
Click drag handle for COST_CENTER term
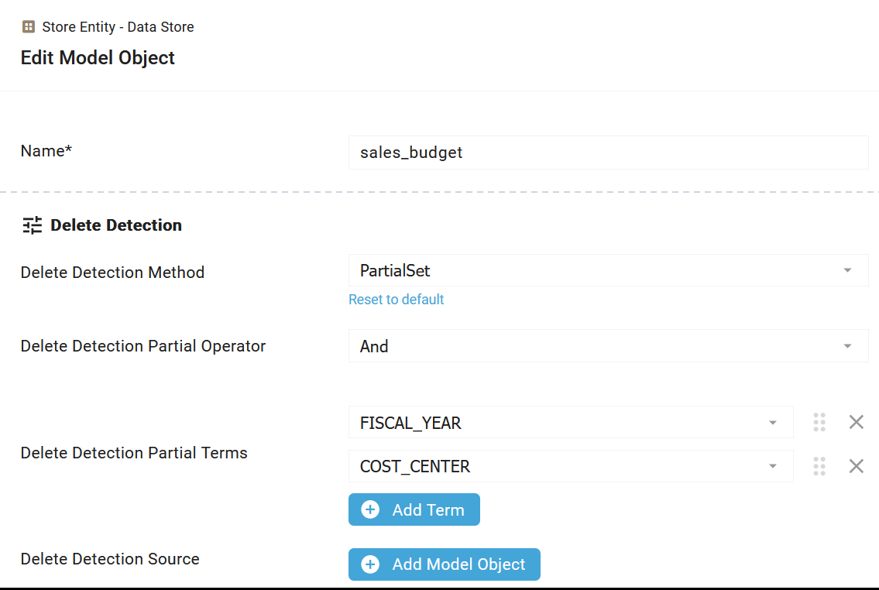click(x=819, y=466)
